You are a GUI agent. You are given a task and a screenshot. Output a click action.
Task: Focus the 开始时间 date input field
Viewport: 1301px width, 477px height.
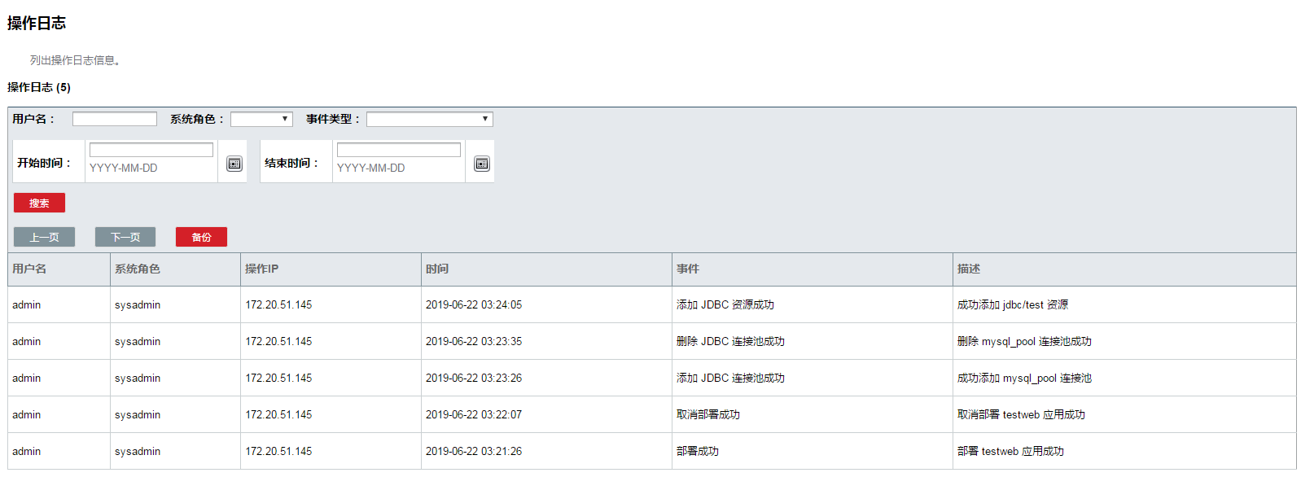click(x=151, y=151)
